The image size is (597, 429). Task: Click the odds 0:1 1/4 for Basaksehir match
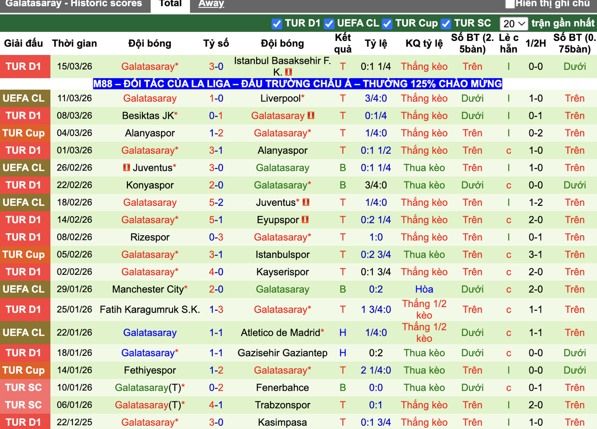coord(376,67)
